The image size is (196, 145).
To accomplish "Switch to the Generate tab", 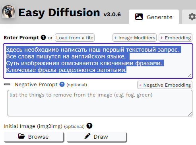I will point(154,17).
